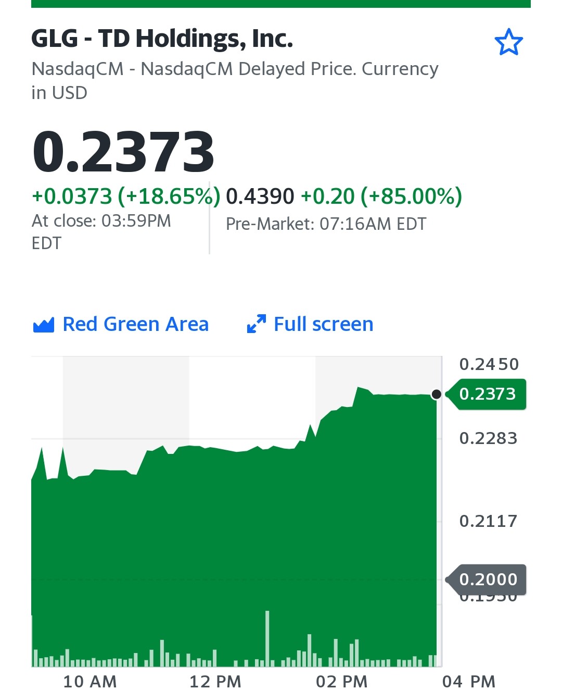The height and width of the screenshot is (690, 562).
Task: Click the +0.0373 (+18.65%) change value
Action: pyautogui.click(x=126, y=196)
